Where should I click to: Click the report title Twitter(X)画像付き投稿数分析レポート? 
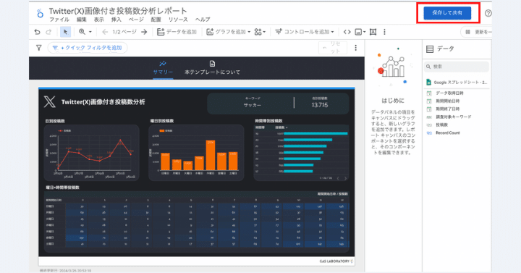118,11
